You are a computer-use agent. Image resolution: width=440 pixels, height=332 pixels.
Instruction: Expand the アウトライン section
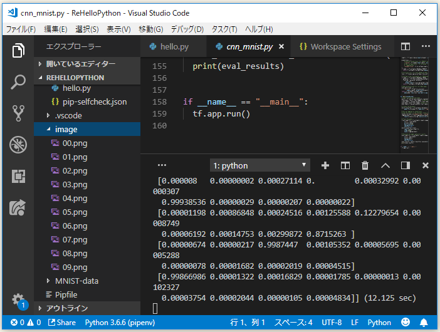tap(87, 308)
